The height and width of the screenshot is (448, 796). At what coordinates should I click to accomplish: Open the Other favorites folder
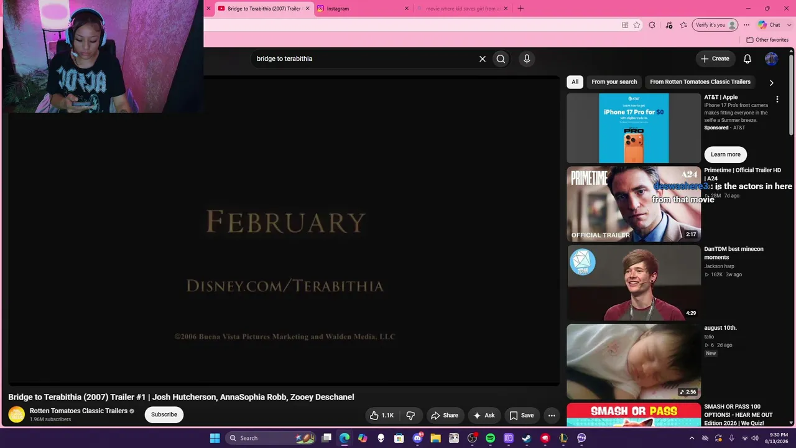[767, 40]
